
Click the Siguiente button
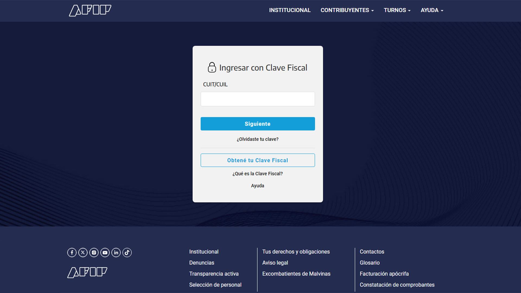click(x=257, y=124)
